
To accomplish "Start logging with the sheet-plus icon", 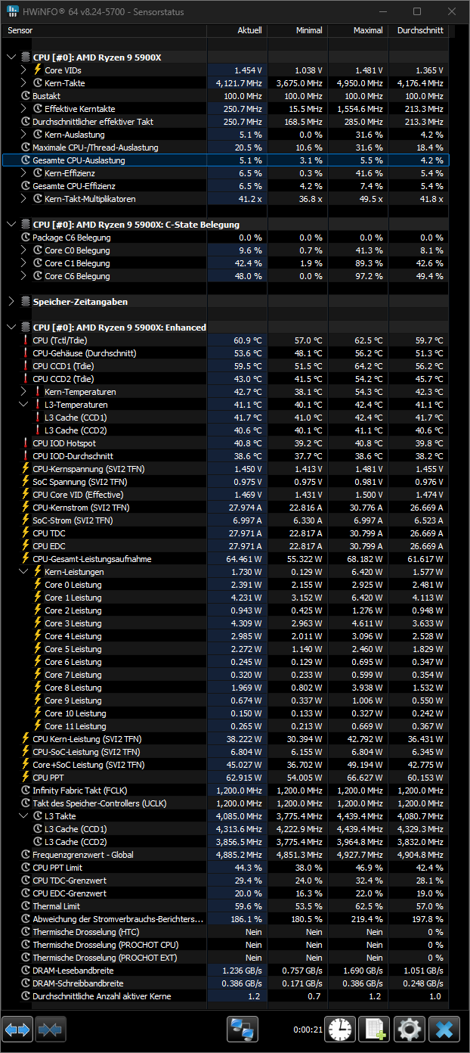I will (374, 1030).
